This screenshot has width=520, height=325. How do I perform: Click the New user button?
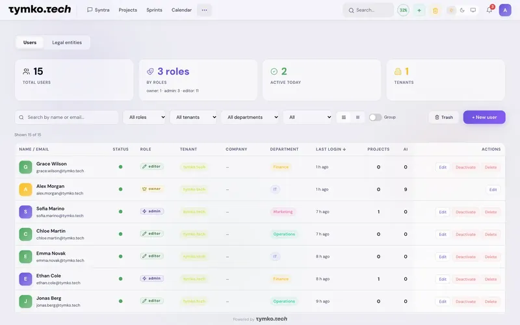tap(484, 117)
